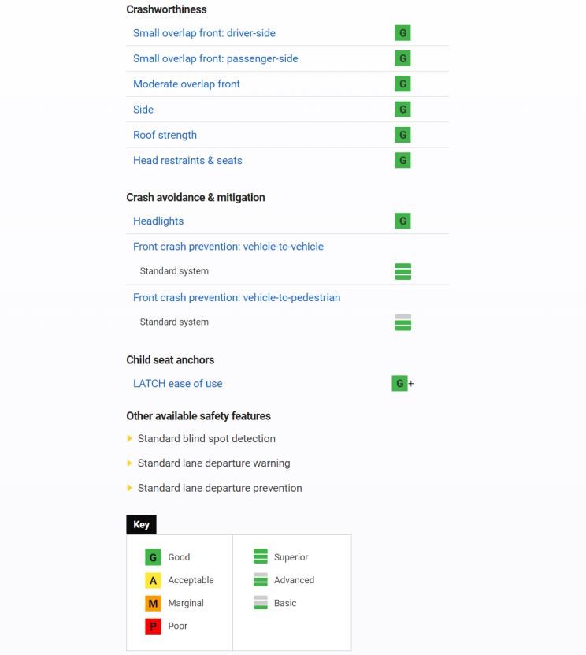Image resolution: width=586 pixels, height=655 pixels.
Task: Click the G badge beside Head restraints & seats
Action: click(402, 161)
